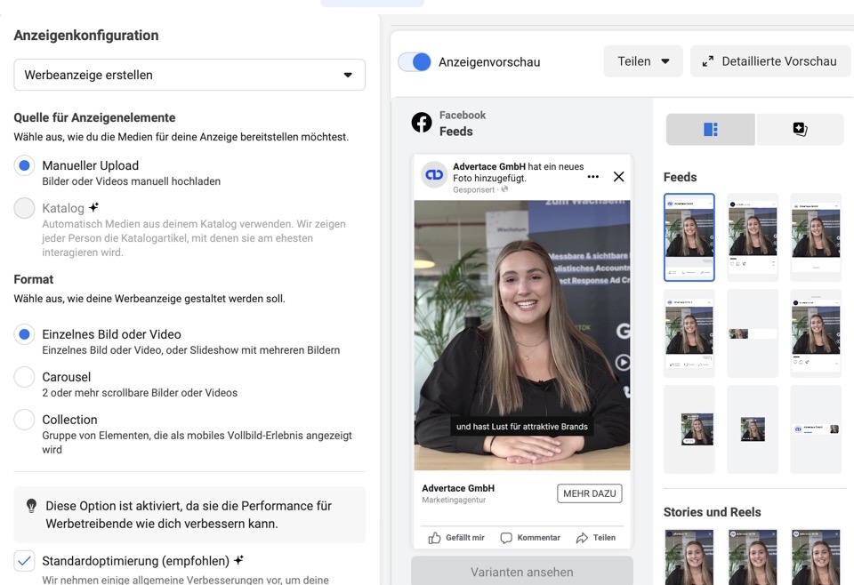Screen dimensions: 854x585
Task: Open the Werbeanzeige erstellen dropdown
Action: 189,75
